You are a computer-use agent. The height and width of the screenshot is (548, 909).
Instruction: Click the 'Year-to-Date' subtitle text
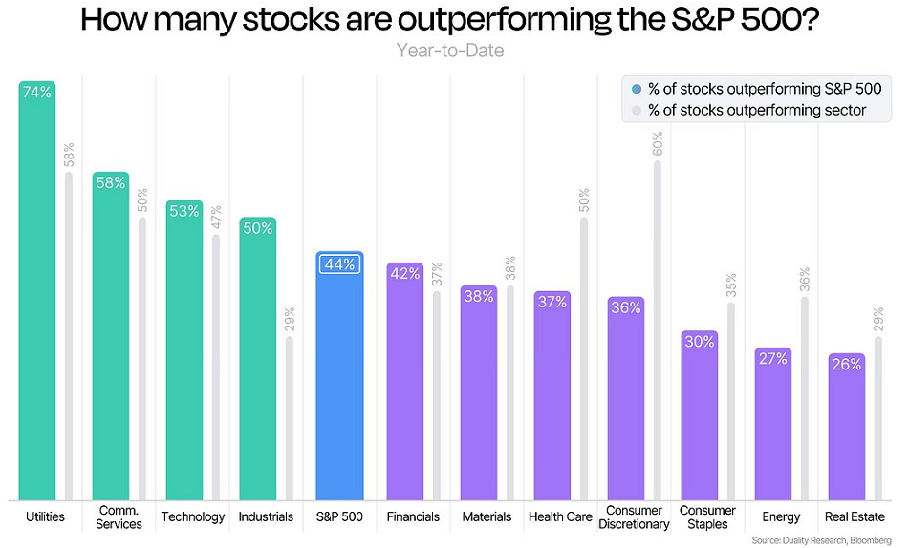tap(450, 51)
